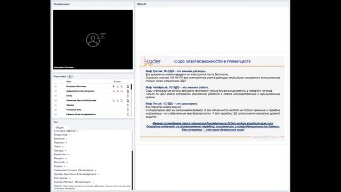Click the person role icon for Анастасия Юрьевна
The image size is (341, 192).
pos(128,101)
